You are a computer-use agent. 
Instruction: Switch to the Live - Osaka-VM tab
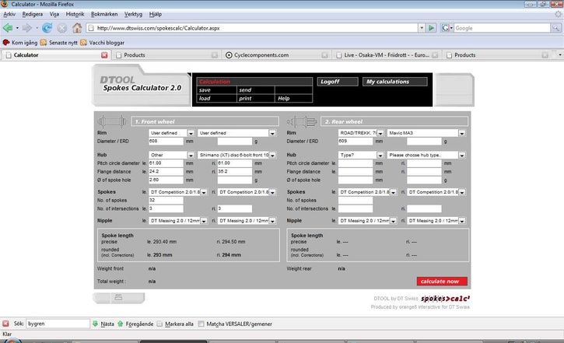(x=387, y=55)
